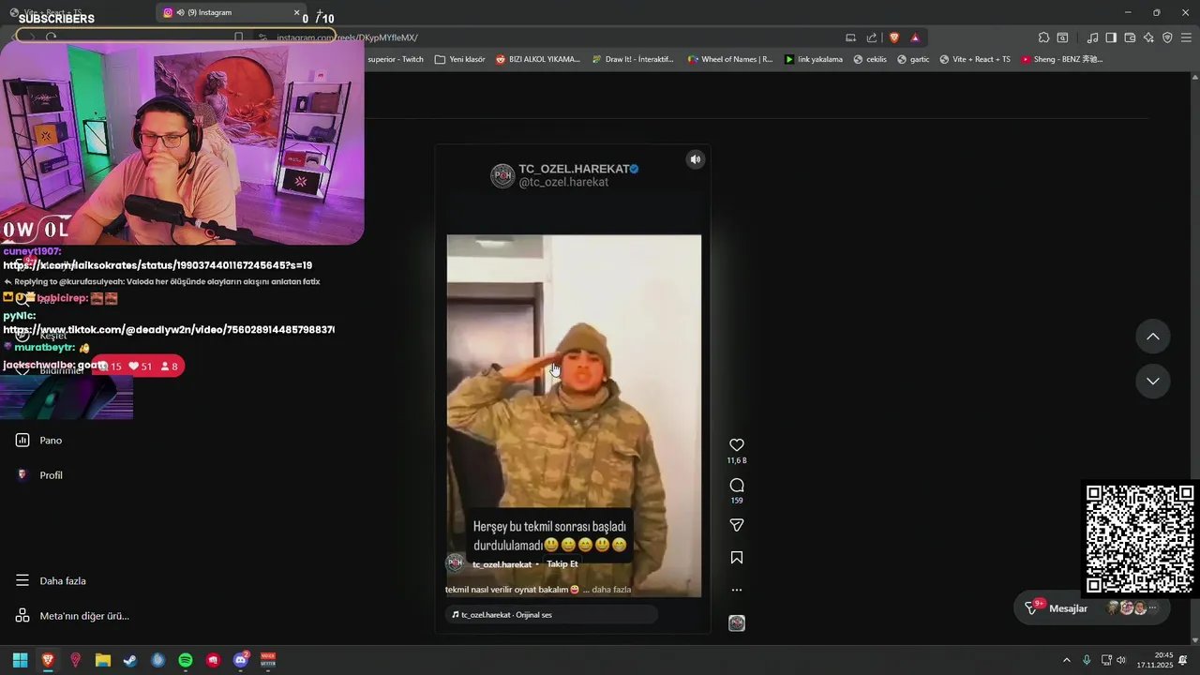This screenshot has height=675, width=1200.
Task: Open the media control music note icon
Action: pos(1092,37)
